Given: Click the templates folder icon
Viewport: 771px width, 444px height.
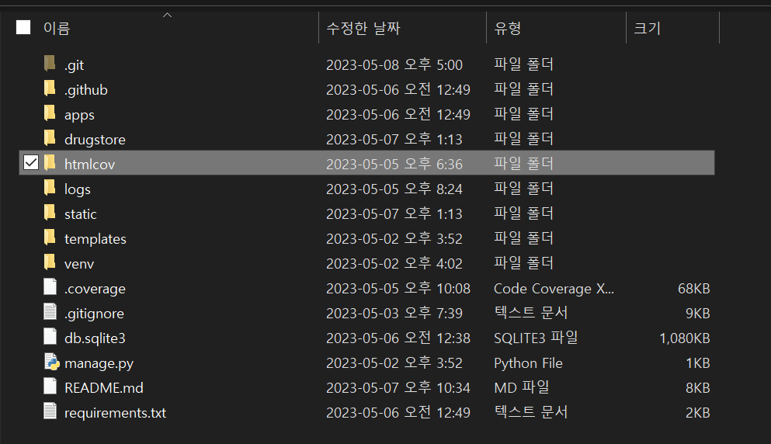Looking at the screenshot, I should pos(50,238).
